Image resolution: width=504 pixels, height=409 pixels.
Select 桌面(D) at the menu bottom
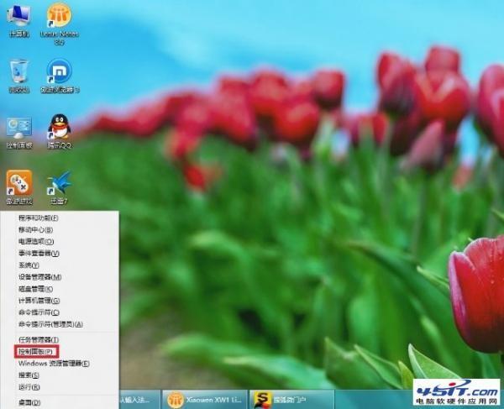tap(30, 402)
